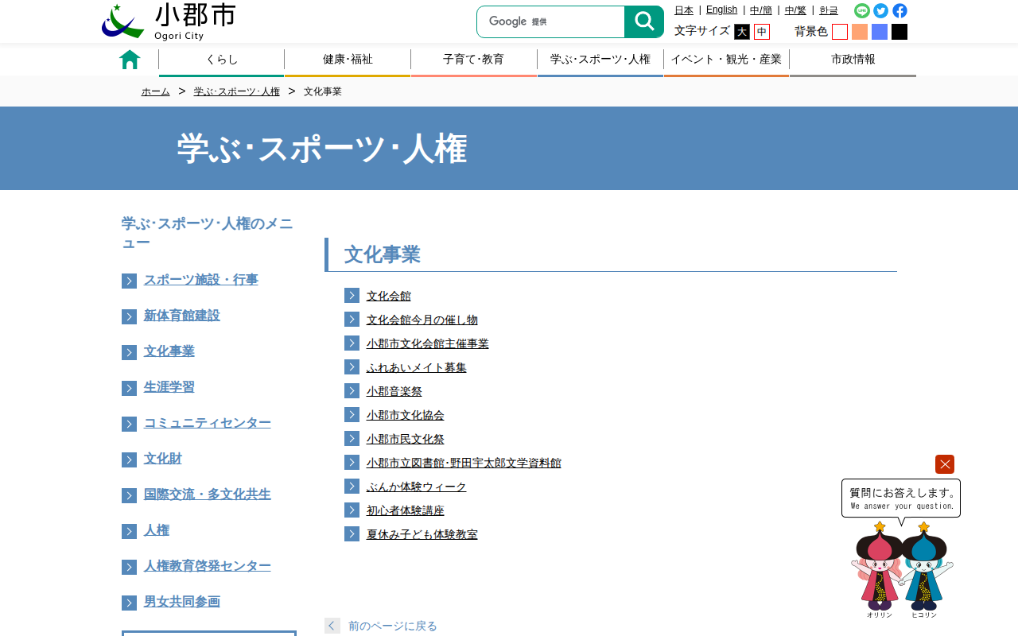Image resolution: width=1018 pixels, height=636 pixels.
Task: Set text size to 中 (medium)
Action: click(x=762, y=32)
